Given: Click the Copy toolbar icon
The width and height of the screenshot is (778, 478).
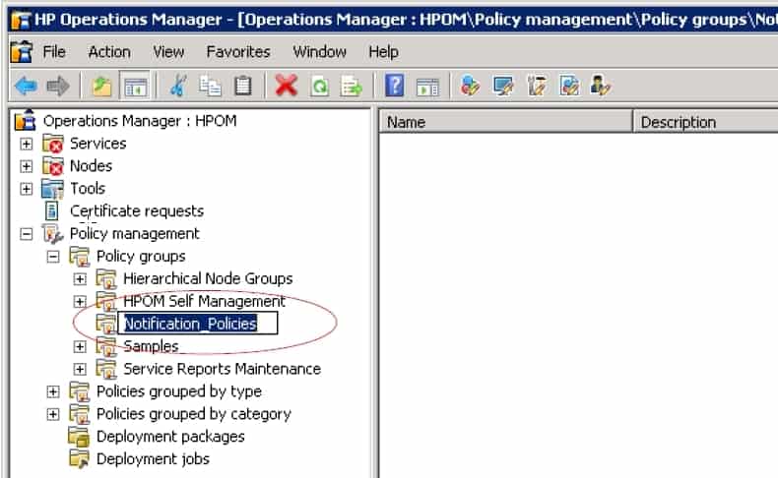Looking at the screenshot, I should pos(210,87).
